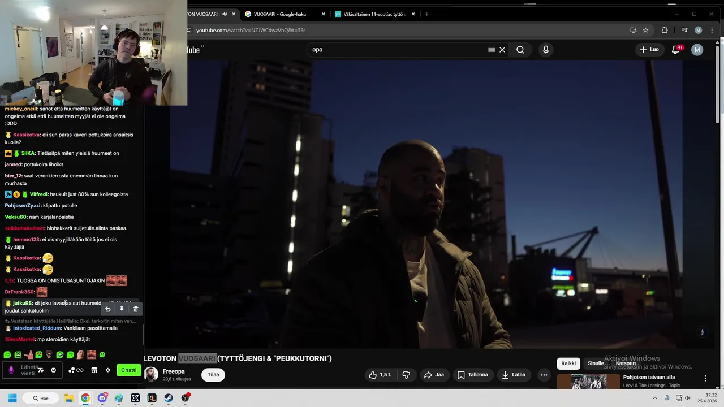The width and height of the screenshot is (724, 407).
Task: Click the chat scrollbar
Action: tap(143, 335)
